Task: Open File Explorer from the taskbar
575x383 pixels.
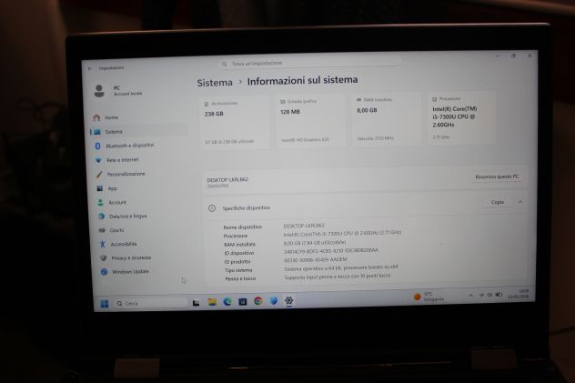Action: point(212,302)
